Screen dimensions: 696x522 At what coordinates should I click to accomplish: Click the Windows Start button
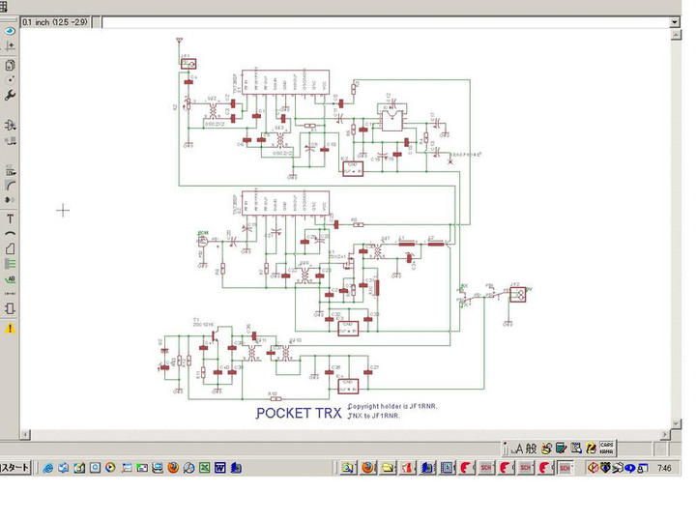pyautogui.click(x=15, y=468)
